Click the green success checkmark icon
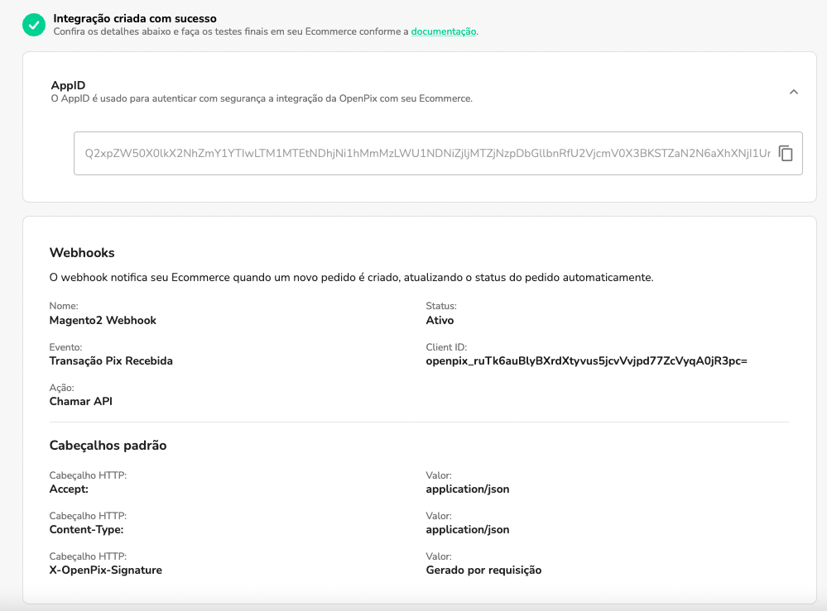Image resolution: width=827 pixels, height=611 pixels. pos(34,25)
